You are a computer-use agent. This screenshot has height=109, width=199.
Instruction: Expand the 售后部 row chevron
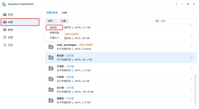191,58
